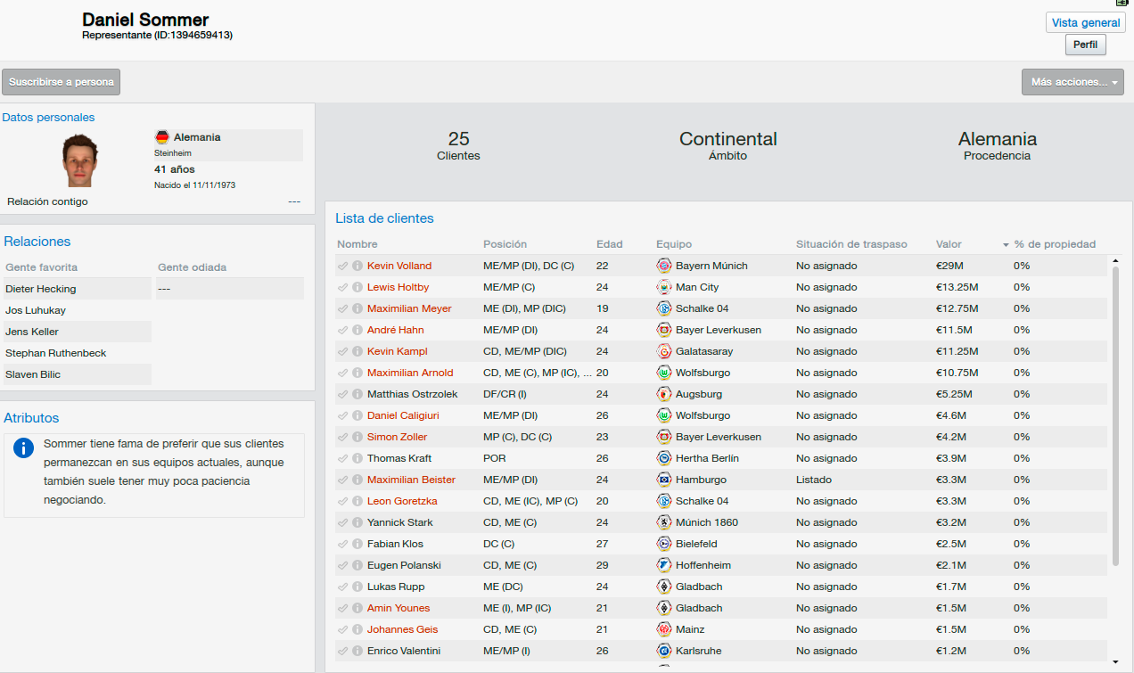Click Man City badge in Lewis Holtby row

coord(663,287)
